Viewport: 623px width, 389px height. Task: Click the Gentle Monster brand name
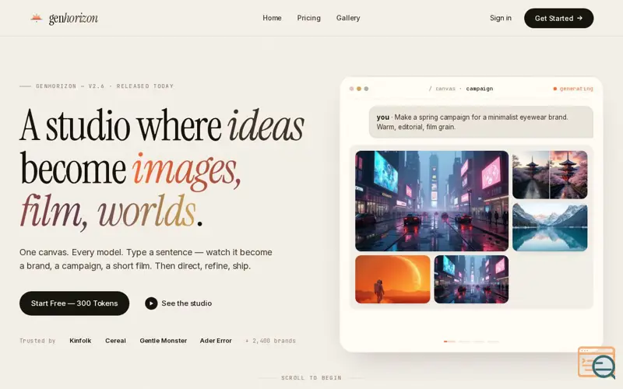pyautogui.click(x=163, y=341)
